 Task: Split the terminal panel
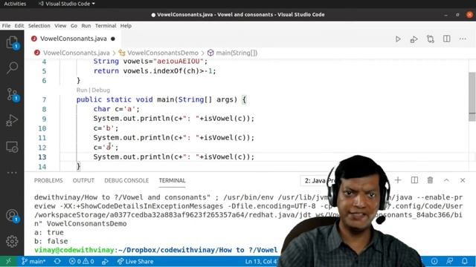414,180
